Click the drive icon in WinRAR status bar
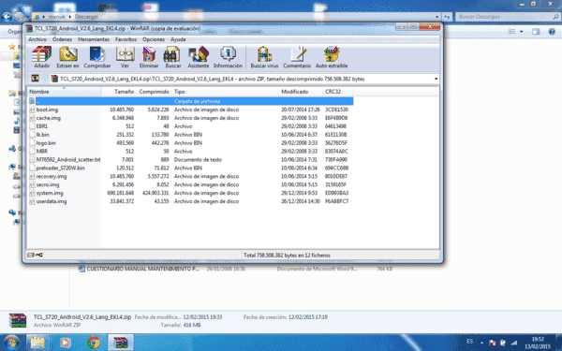The height and width of the screenshot is (351, 562). point(31,255)
